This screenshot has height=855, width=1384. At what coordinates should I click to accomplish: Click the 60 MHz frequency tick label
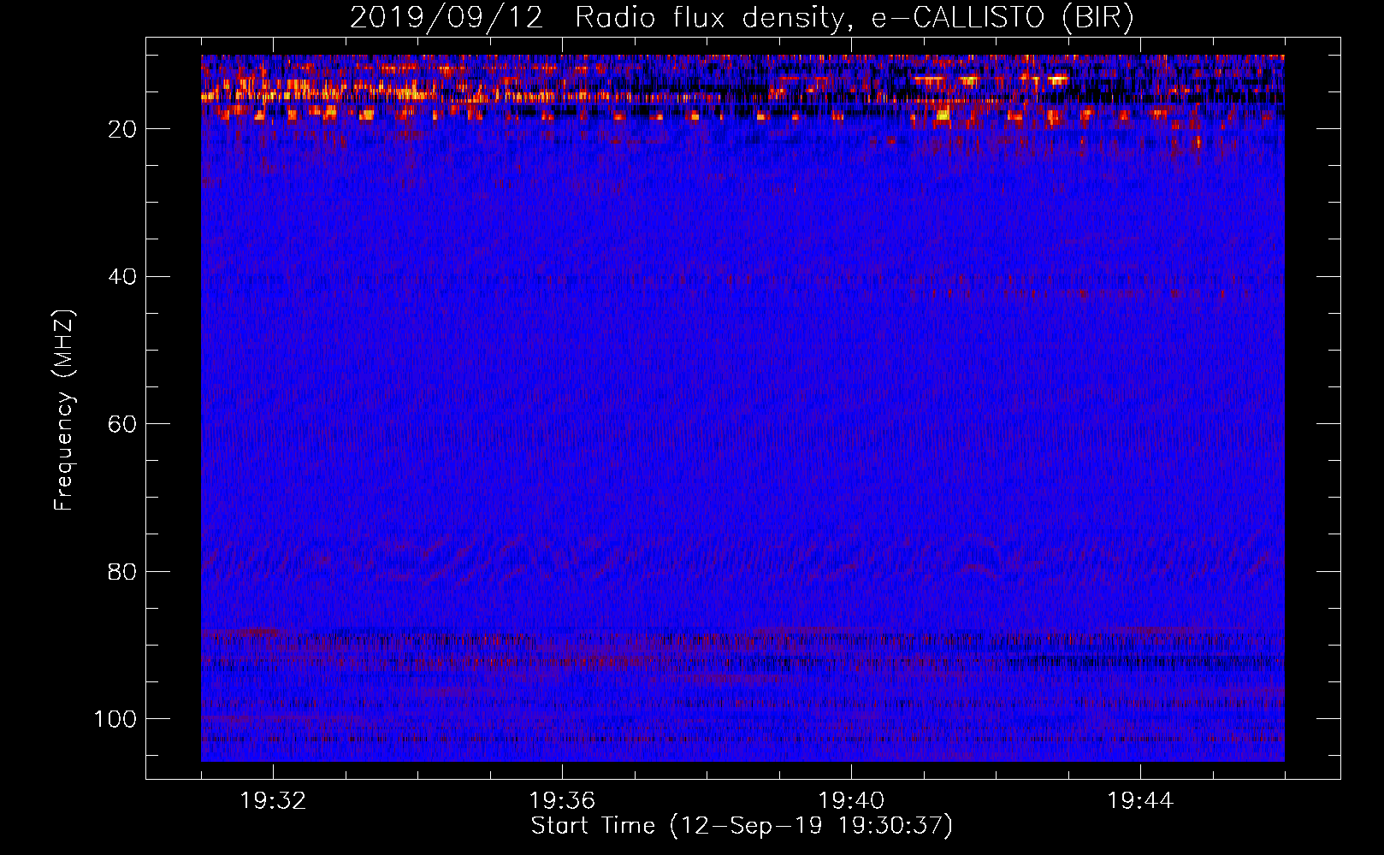122,424
